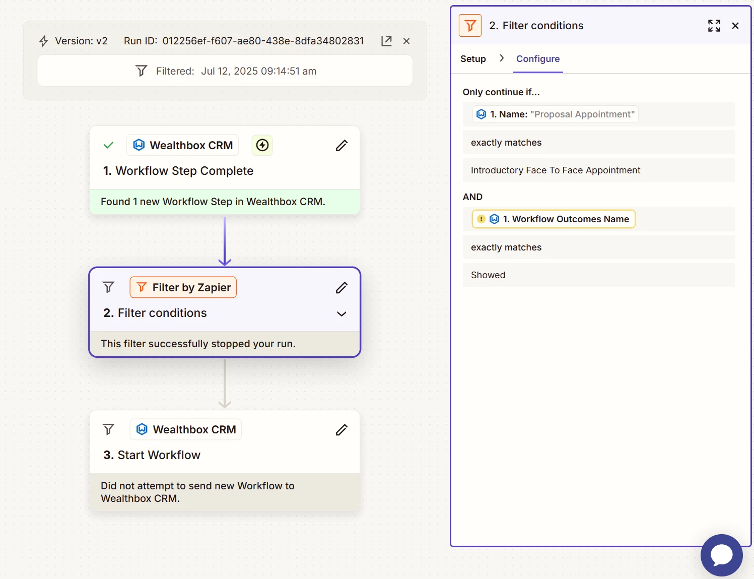Edit the Start Workflow step with pencil
The height and width of the screenshot is (579, 754).
[x=341, y=430]
